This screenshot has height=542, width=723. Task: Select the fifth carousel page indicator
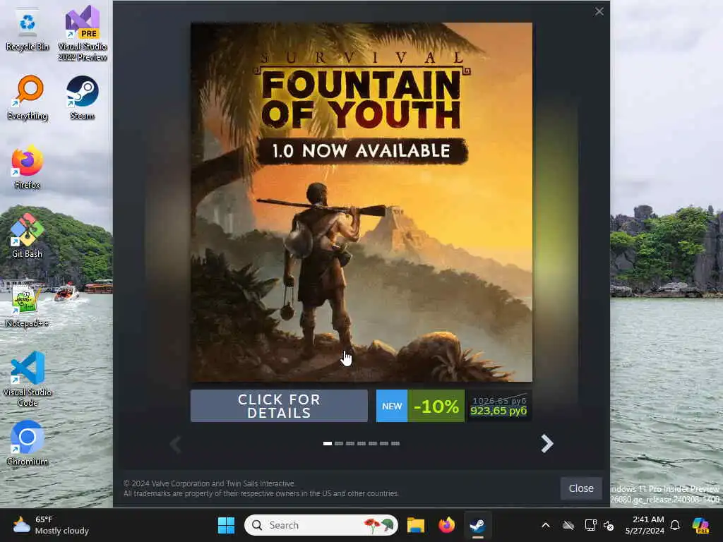(373, 443)
